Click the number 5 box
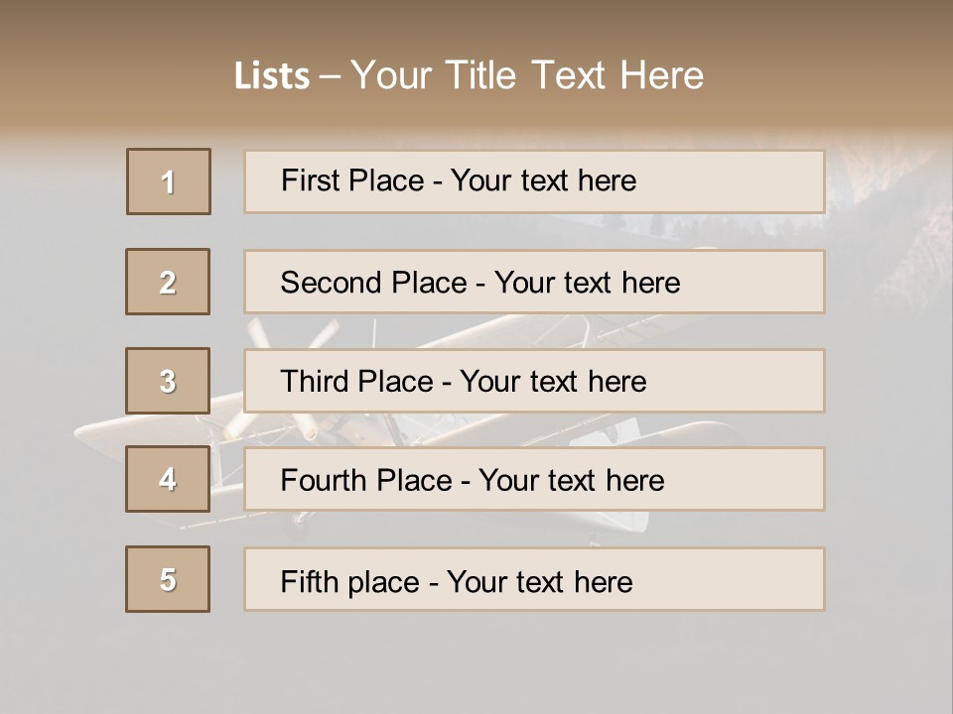 tap(169, 579)
